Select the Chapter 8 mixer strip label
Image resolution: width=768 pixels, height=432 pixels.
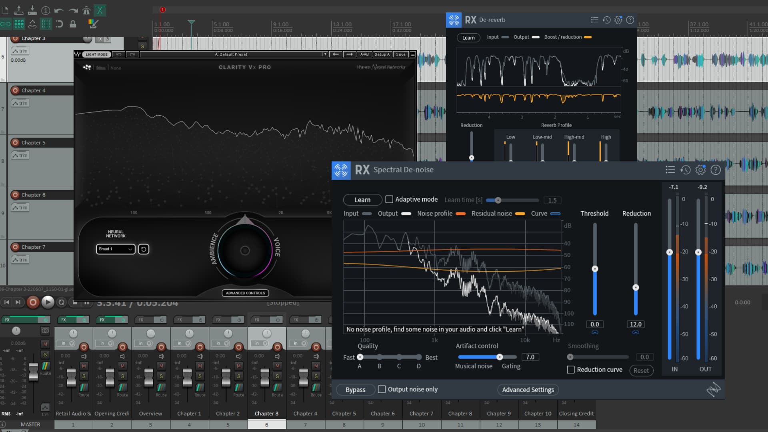click(x=460, y=414)
